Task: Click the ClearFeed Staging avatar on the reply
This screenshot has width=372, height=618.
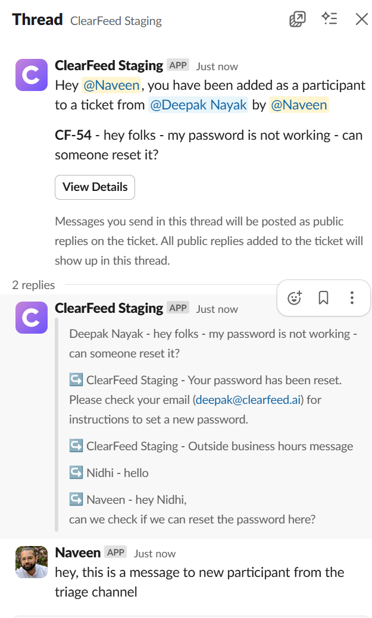Action: pyautogui.click(x=32, y=318)
